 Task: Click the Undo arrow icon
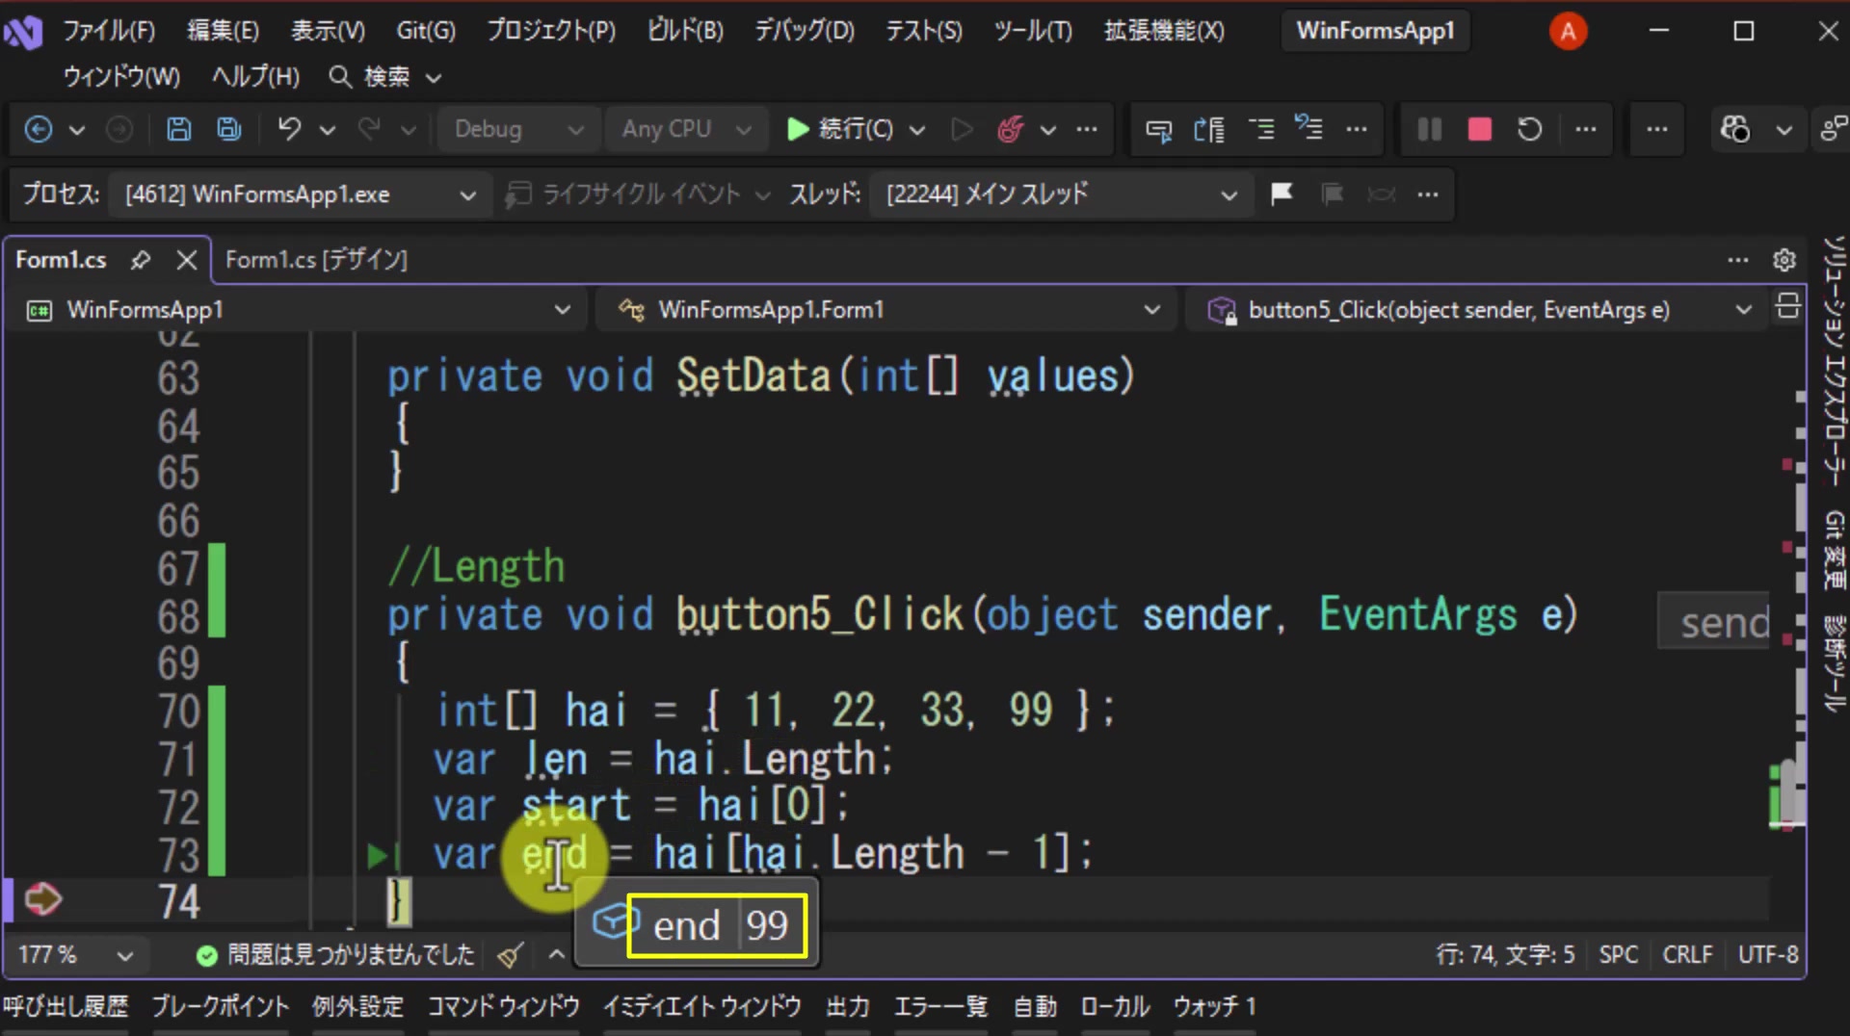tap(289, 129)
